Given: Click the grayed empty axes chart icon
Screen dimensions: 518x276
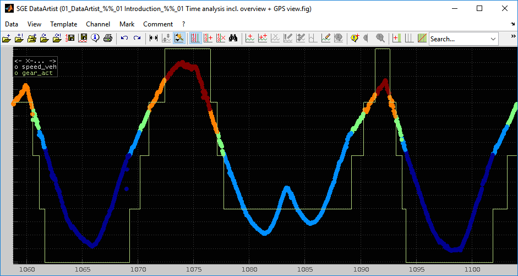Looking at the screenshot, I should (313, 38).
